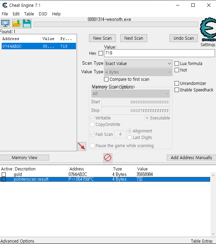Open the Edit menu

coord(16,14)
